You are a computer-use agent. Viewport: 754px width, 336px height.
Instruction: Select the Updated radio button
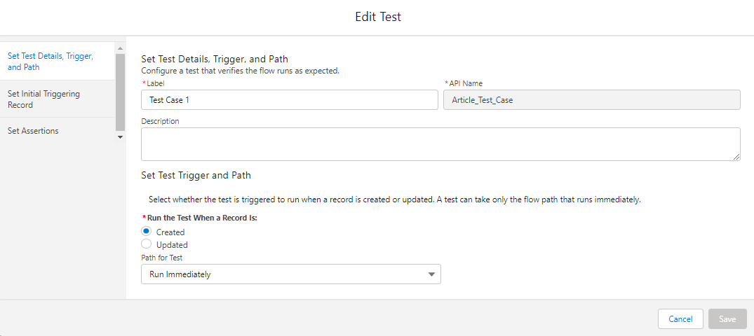tap(146, 244)
